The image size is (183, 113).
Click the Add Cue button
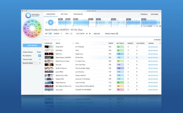pos(97,34)
